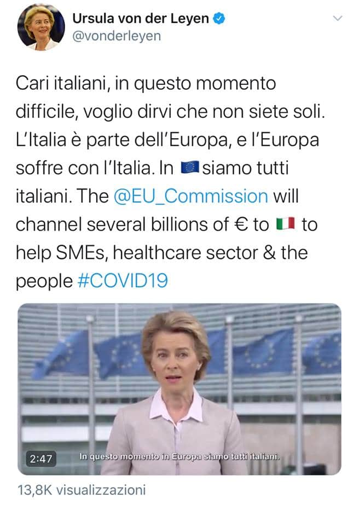This screenshot has width=359, height=526.
Task: Click the word SMEs in the tweet
Action: pos(81,253)
